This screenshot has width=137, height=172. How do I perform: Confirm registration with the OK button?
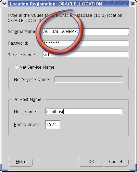pyautogui.click(x=91, y=162)
